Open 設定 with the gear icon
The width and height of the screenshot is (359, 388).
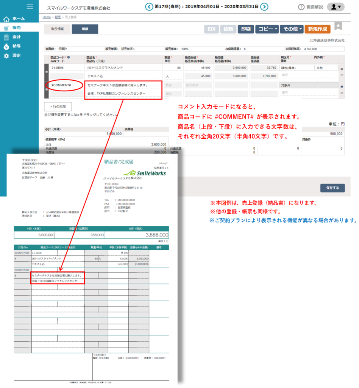[6, 56]
